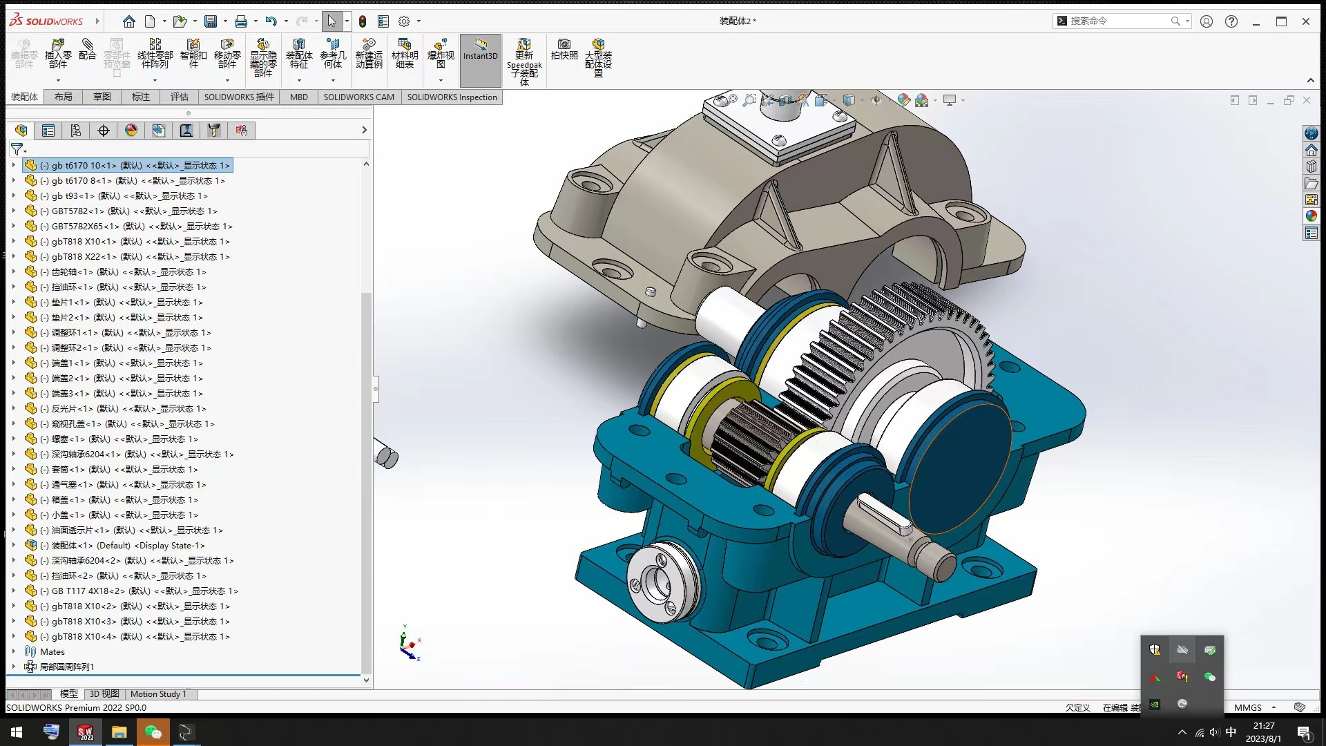The width and height of the screenshot is (1326, 746).
Task: Expand the manager tab overflow chevron
Action: [x=364, y=130]
